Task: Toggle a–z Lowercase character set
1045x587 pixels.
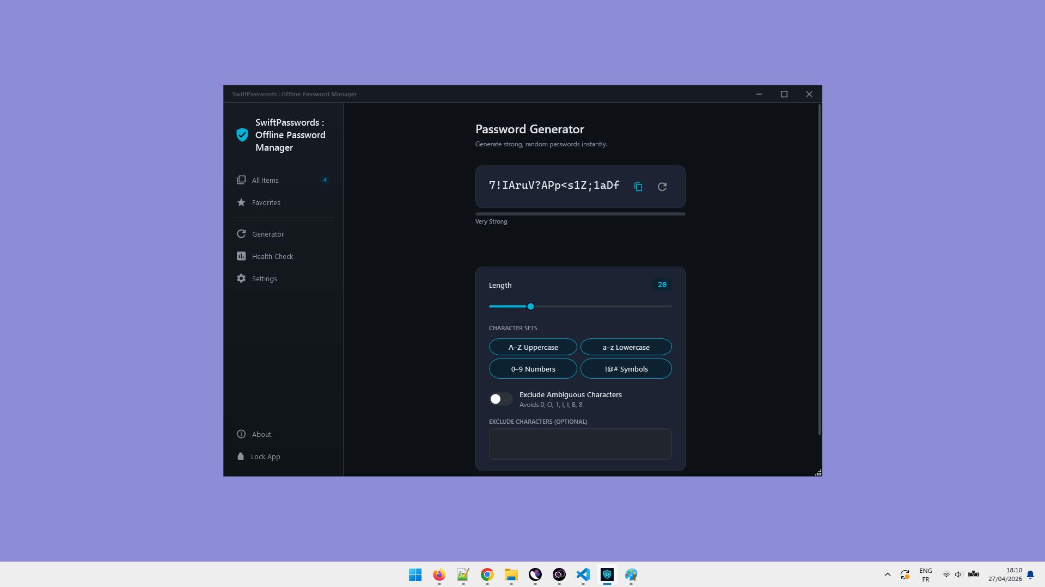Action: pos(626,347)
